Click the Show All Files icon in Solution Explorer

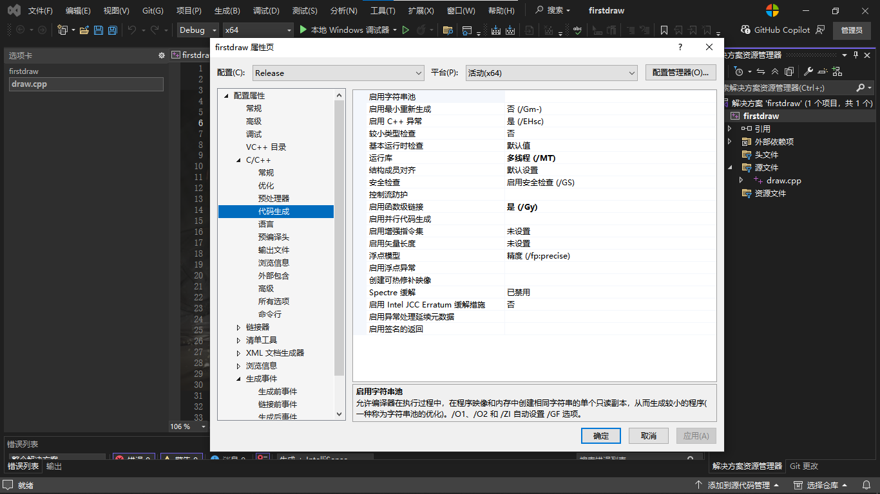click(x=790, y=71)
